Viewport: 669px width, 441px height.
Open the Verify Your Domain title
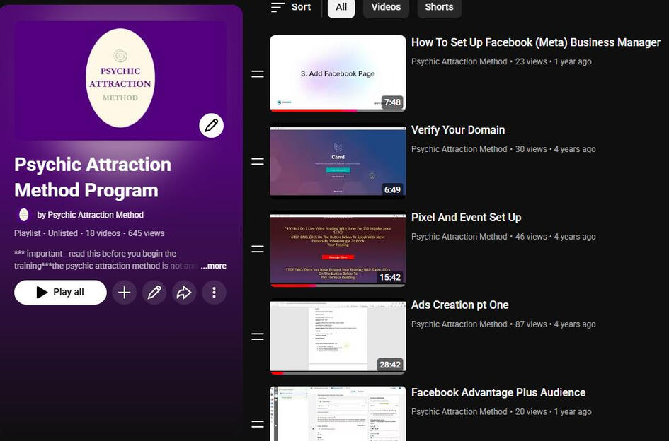point(458,130)
